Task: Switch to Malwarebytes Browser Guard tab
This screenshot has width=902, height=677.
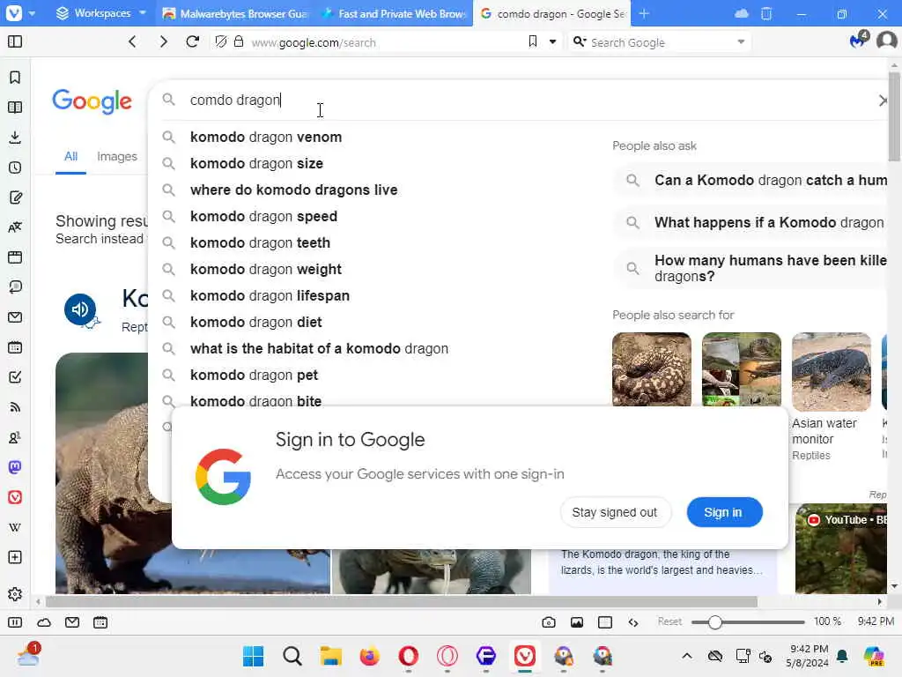Action: pos(235,13)
